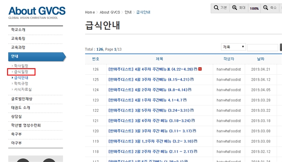Click attachment icon on 2월 2주차 post
This screenshot has height=162, width=282.
195,151
